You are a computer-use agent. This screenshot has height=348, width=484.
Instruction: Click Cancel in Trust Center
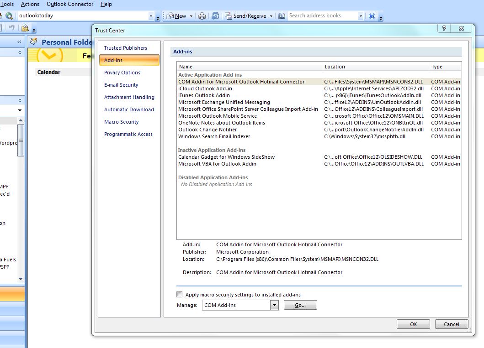(x=451, y=324)
